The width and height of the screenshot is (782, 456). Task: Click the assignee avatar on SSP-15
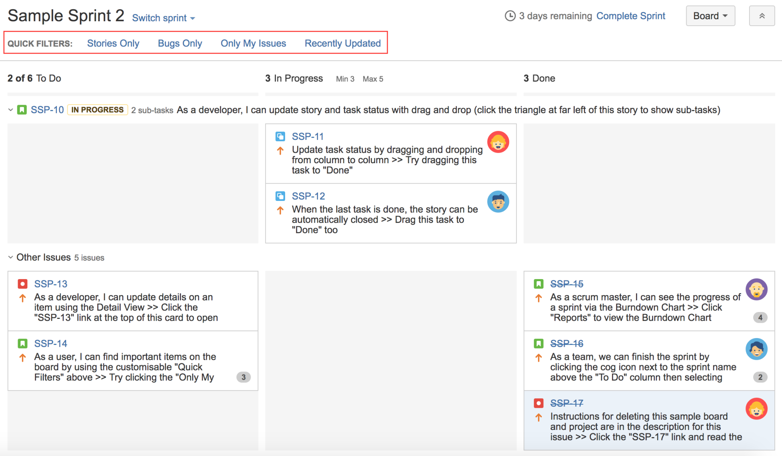pos(756,290)
